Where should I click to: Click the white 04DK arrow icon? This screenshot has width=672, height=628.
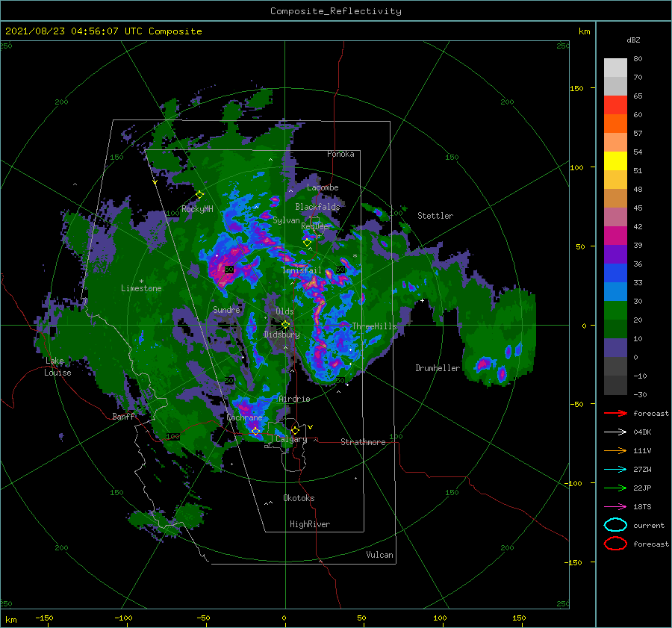click(x=615, y=432)
